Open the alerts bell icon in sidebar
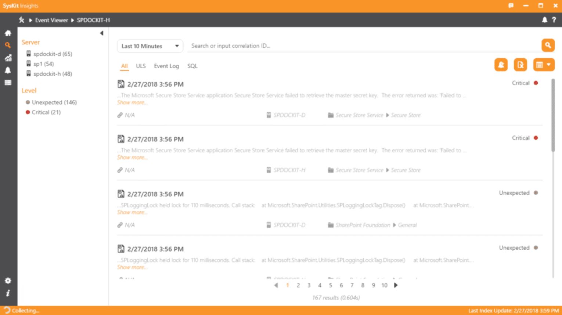This screenshot has height=315, width=562. click(x=8, y=70)
